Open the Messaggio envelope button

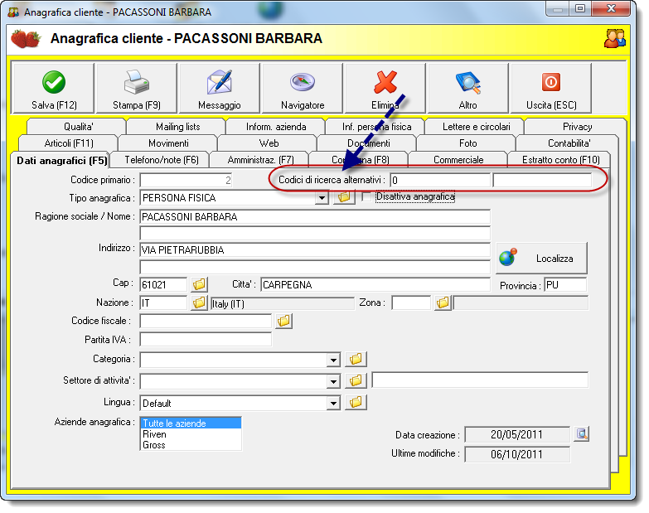coord(220,88)
